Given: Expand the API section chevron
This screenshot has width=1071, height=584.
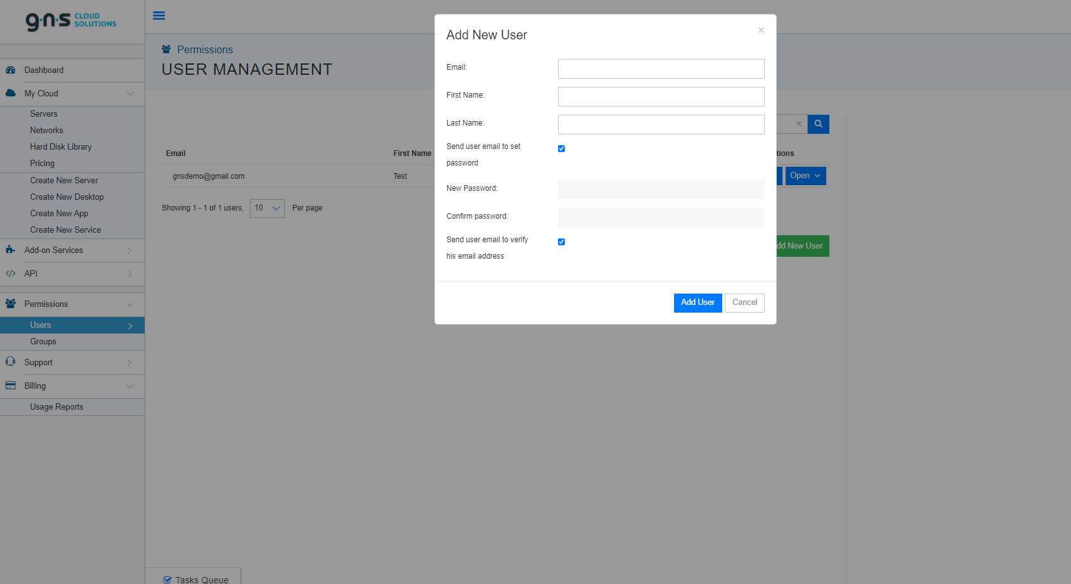Looking at the screenshot, I should click(x=130, y=274).
